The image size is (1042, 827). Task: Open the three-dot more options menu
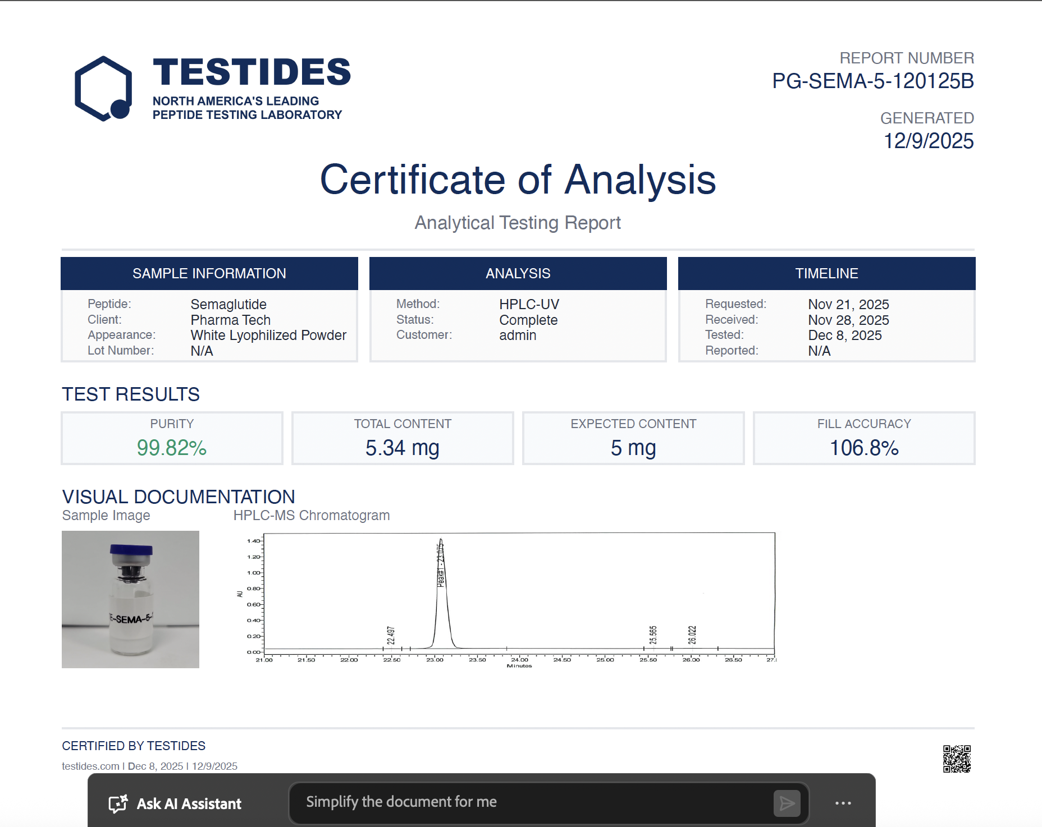pos(843,803)
